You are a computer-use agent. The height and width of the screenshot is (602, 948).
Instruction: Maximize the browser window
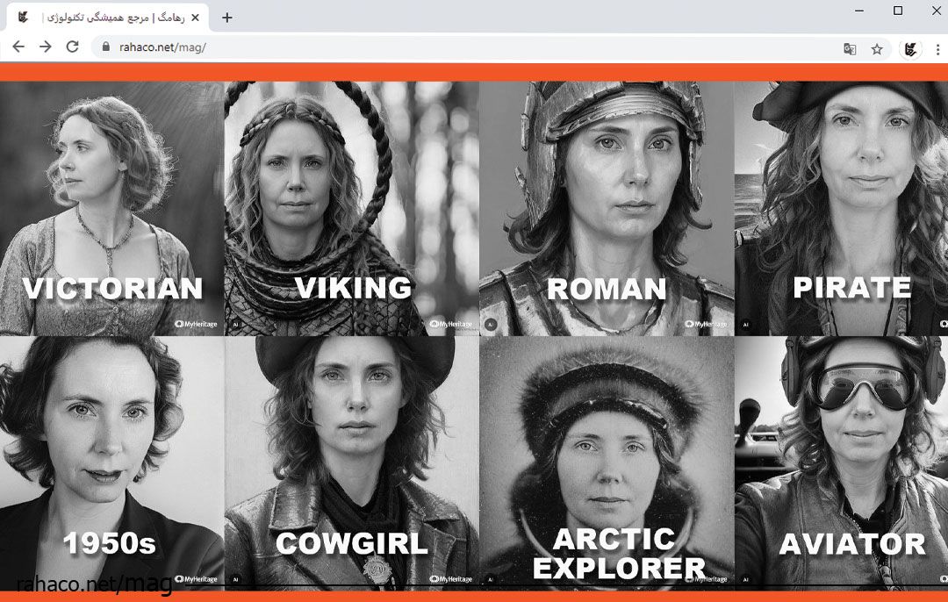899,11
